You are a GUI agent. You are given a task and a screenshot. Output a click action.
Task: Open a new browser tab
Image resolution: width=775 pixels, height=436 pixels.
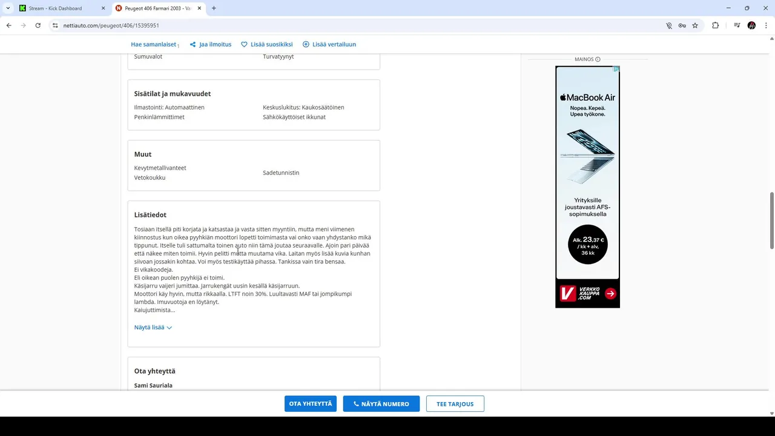pos(214,8)
